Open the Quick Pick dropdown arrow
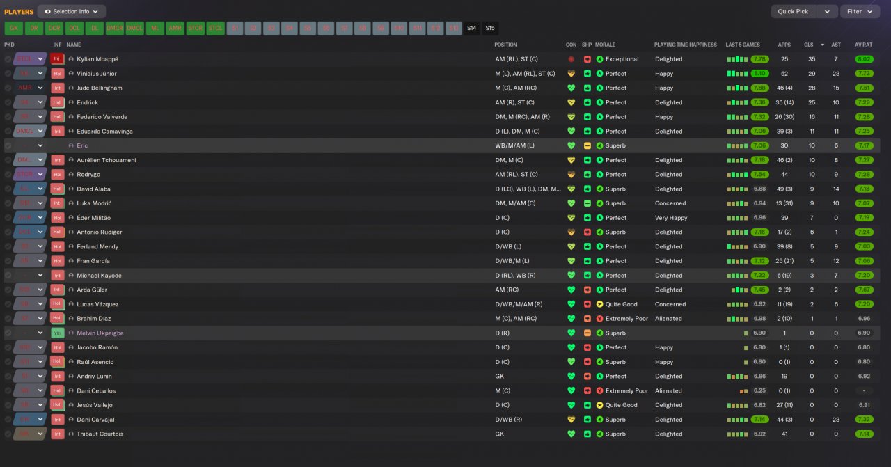The width and height of the screenshot is (891, 467). click(x=827, y=11)
